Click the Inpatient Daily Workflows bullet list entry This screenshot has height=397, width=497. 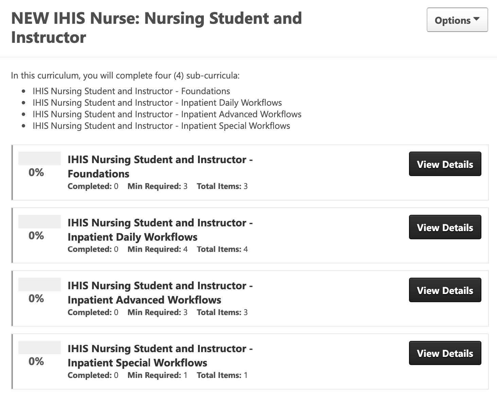click(157, 103)
